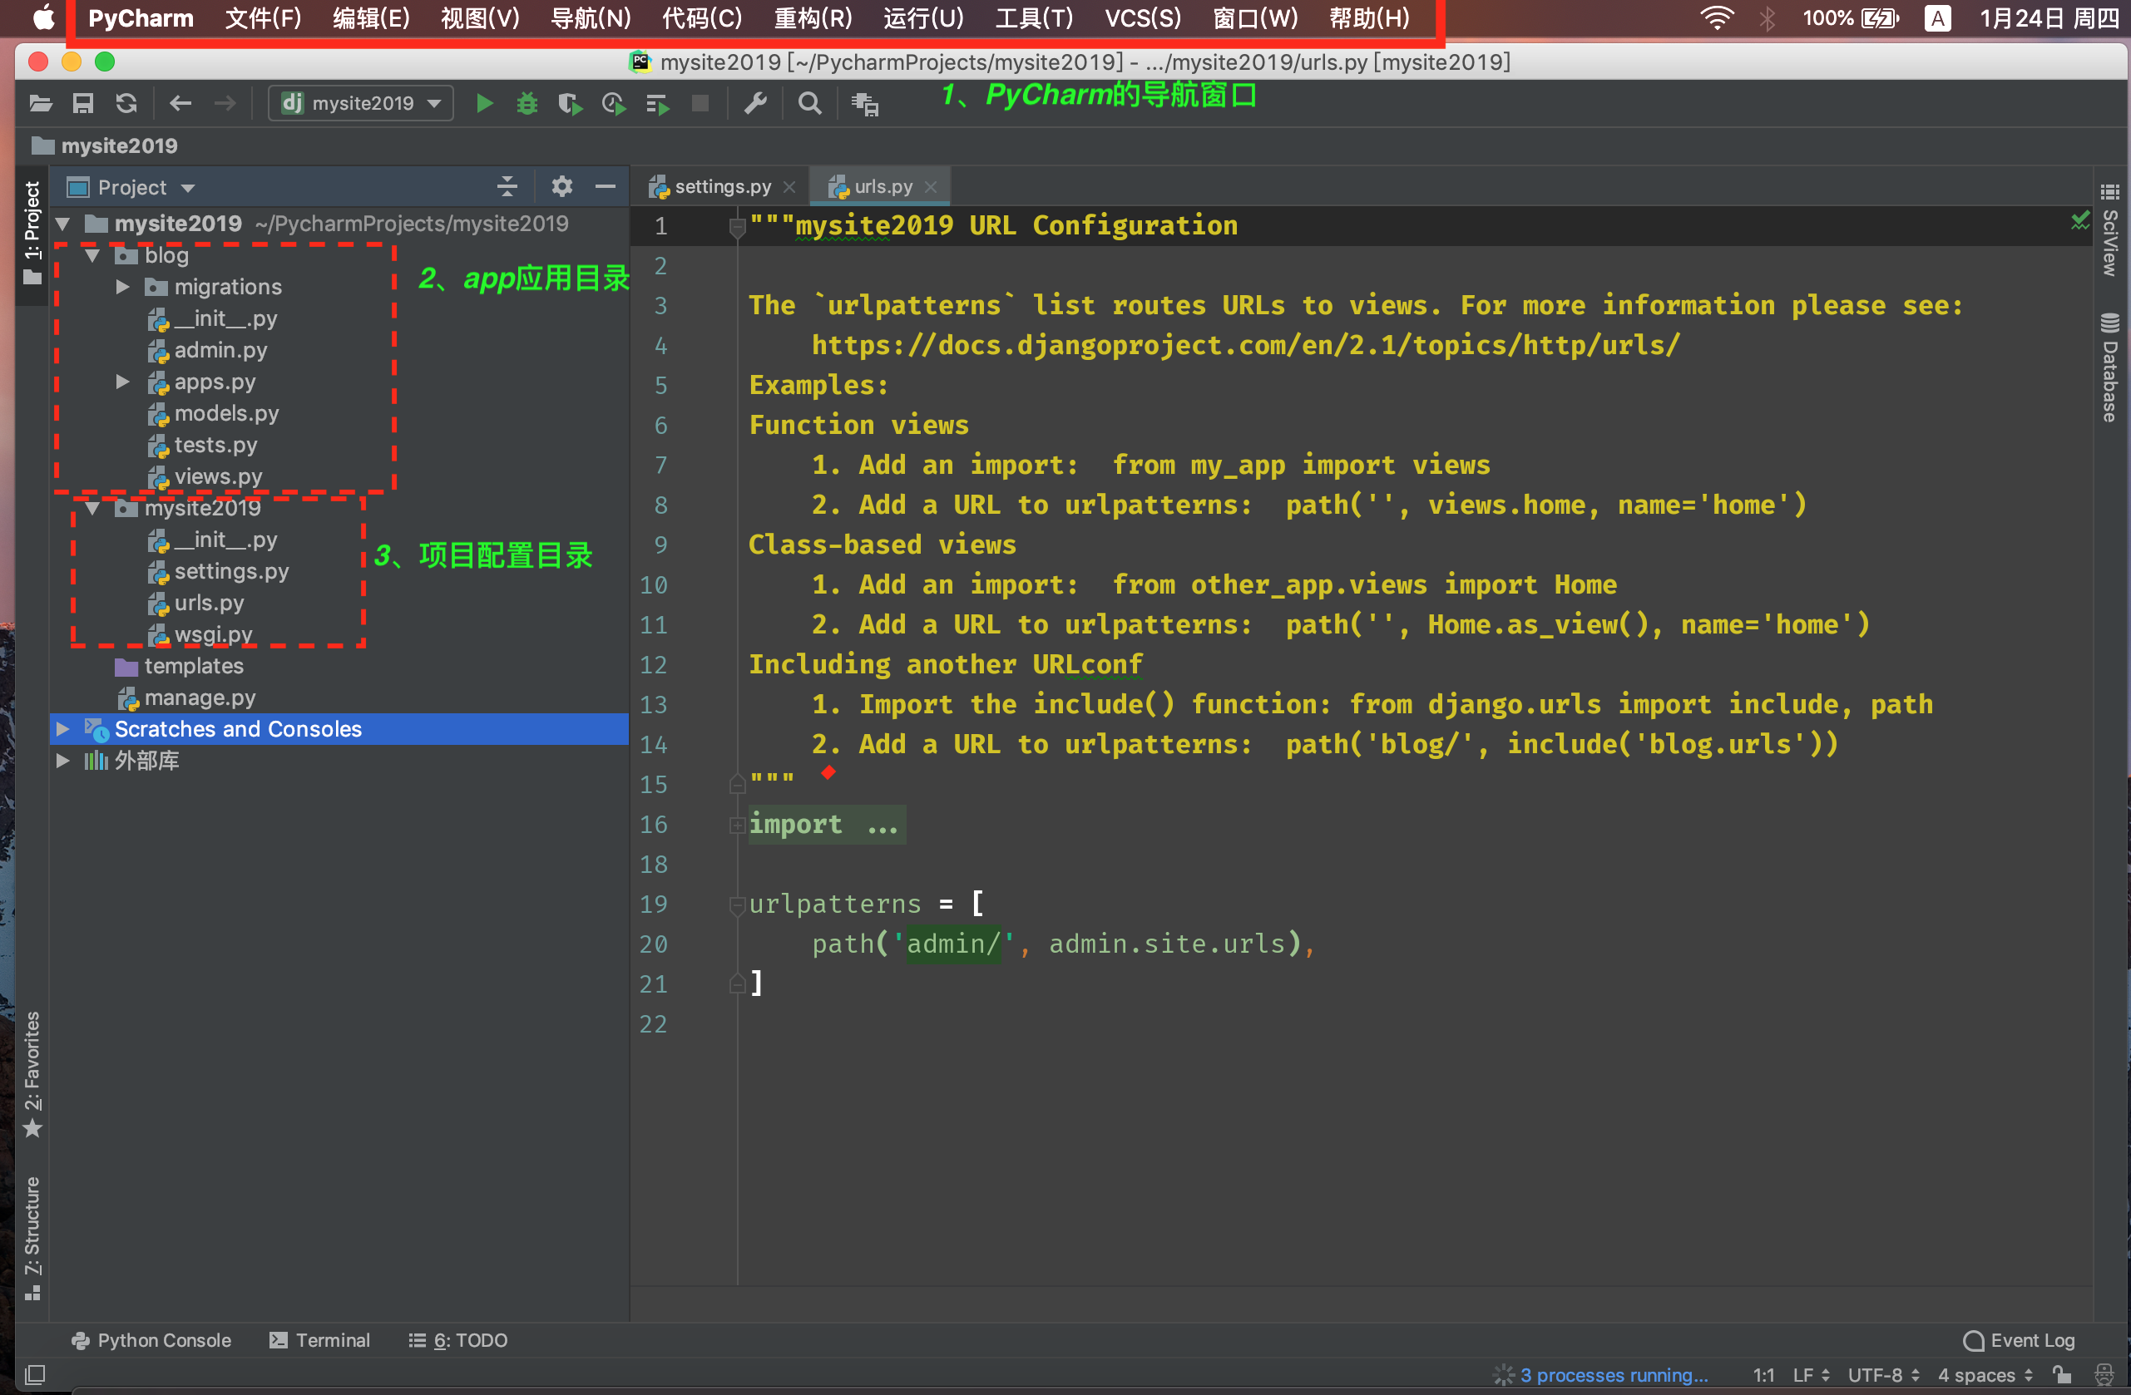Toggle the Python Console tool window
This screenshot has height=1395, width=2131.
click(151, 1339)
